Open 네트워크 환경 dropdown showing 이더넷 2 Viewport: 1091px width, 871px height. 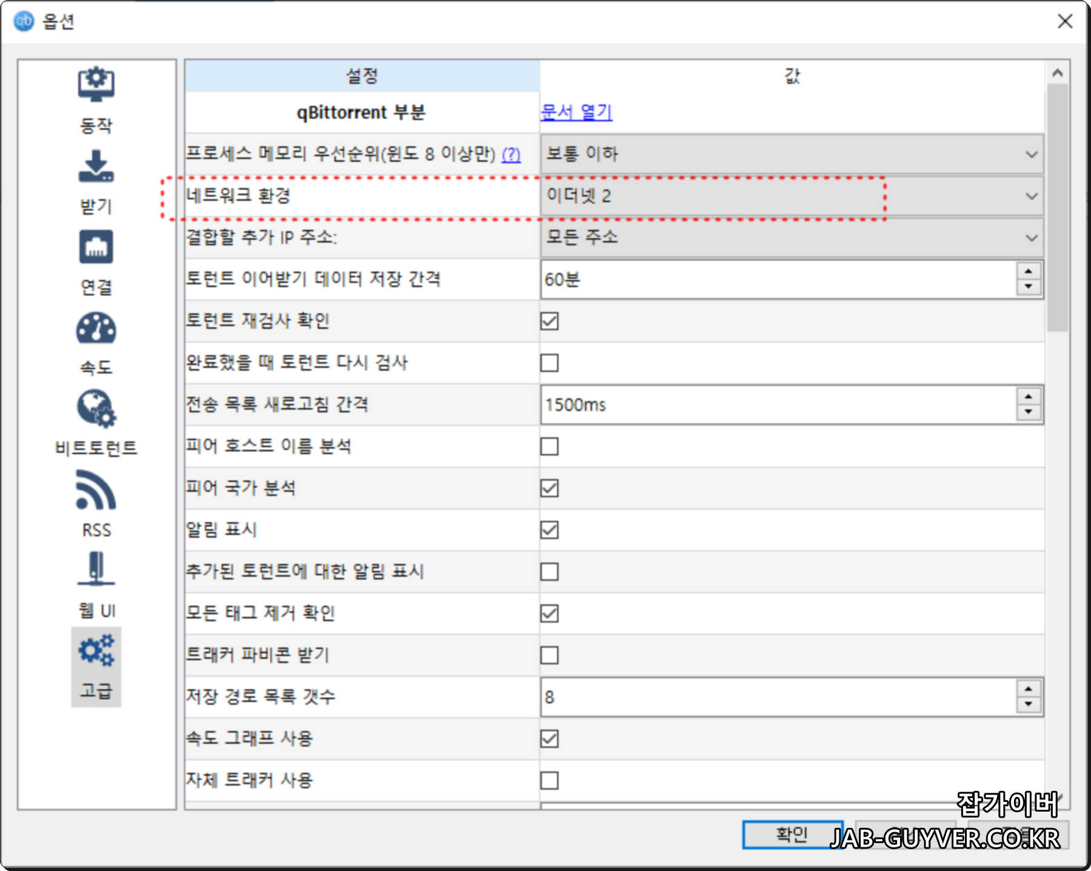792,196
